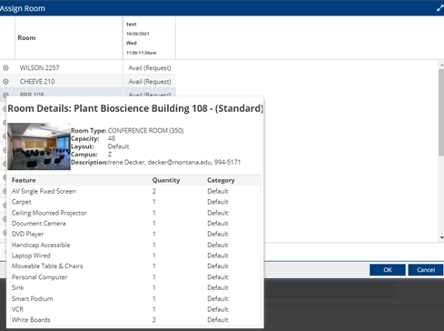The image size is (444, 331).
Task: Select the Sink feature row
Action: pyautogui.click(x=135, y=287)
